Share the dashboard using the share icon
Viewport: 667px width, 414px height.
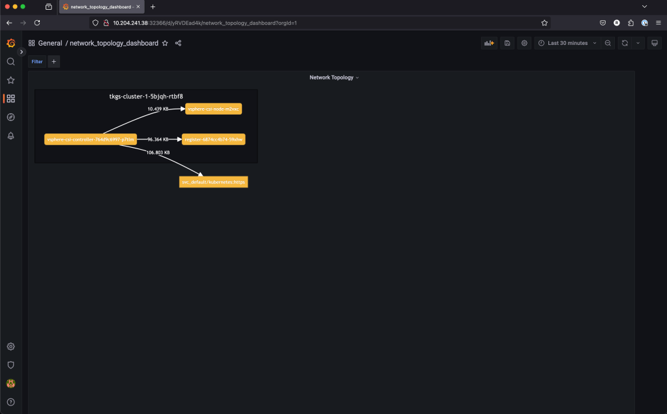178,43
